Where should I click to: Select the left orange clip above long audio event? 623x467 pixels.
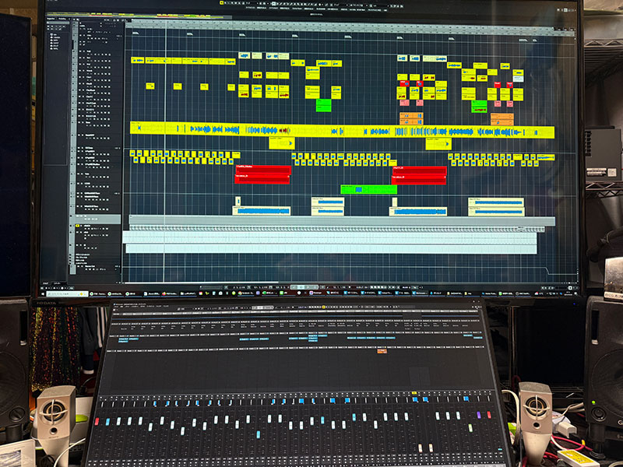[411, 118]
